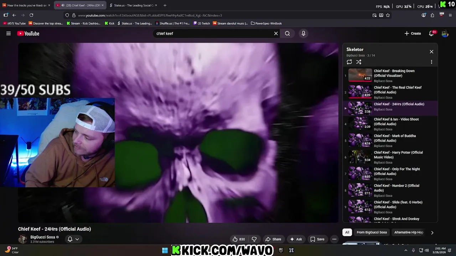Viewport: 456px width, 256px height.
Task: Play The Real Chief Keef playlist item
Action: point(390,92)
